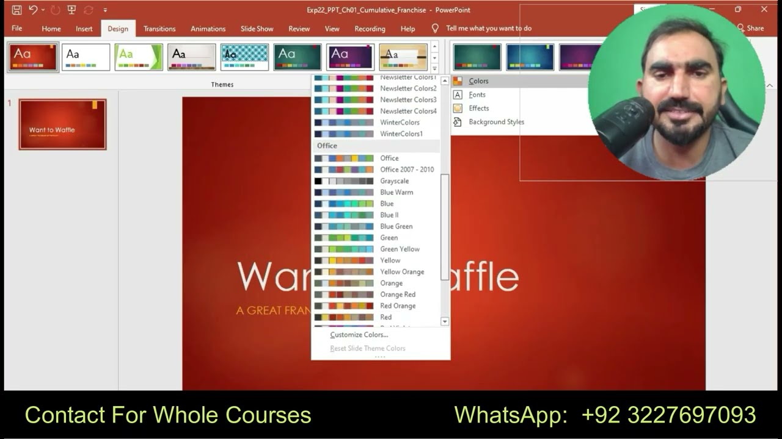Open Background Styles submenu
This screenshot has width=782, height=439.
[x=496, y=122]
